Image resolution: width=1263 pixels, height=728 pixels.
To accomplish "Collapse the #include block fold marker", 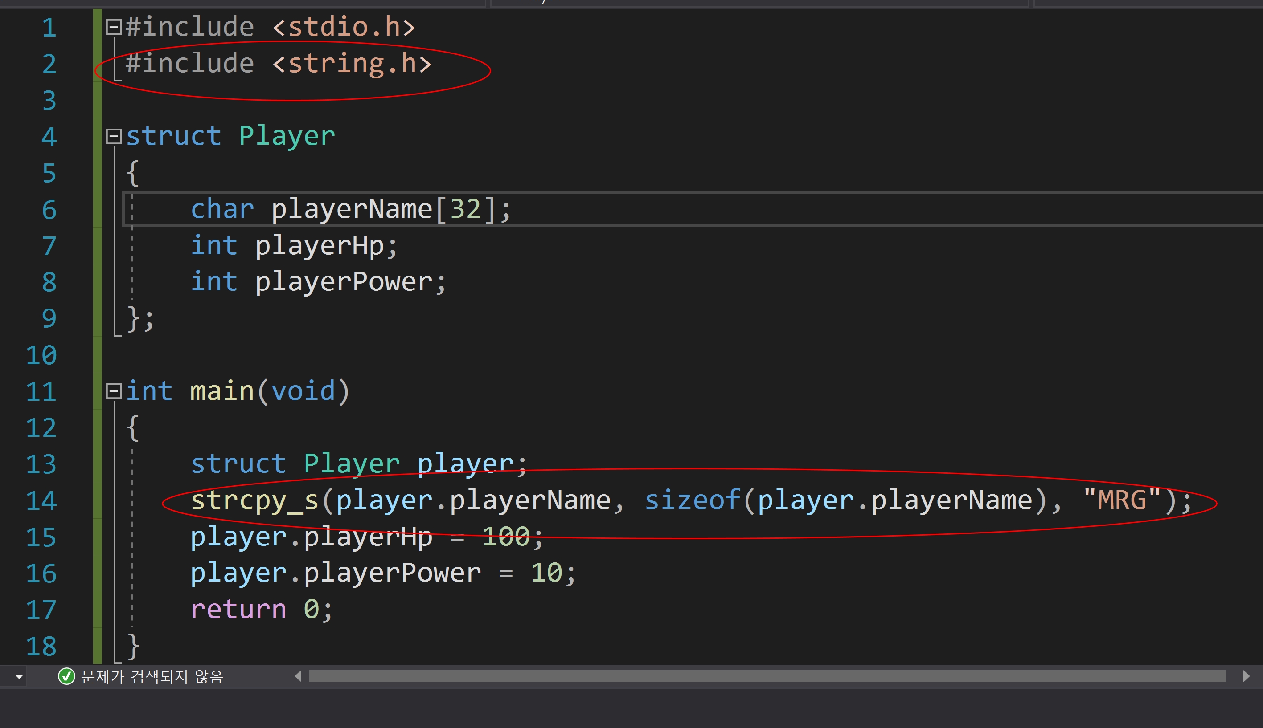I will click(x=114, y=27).
